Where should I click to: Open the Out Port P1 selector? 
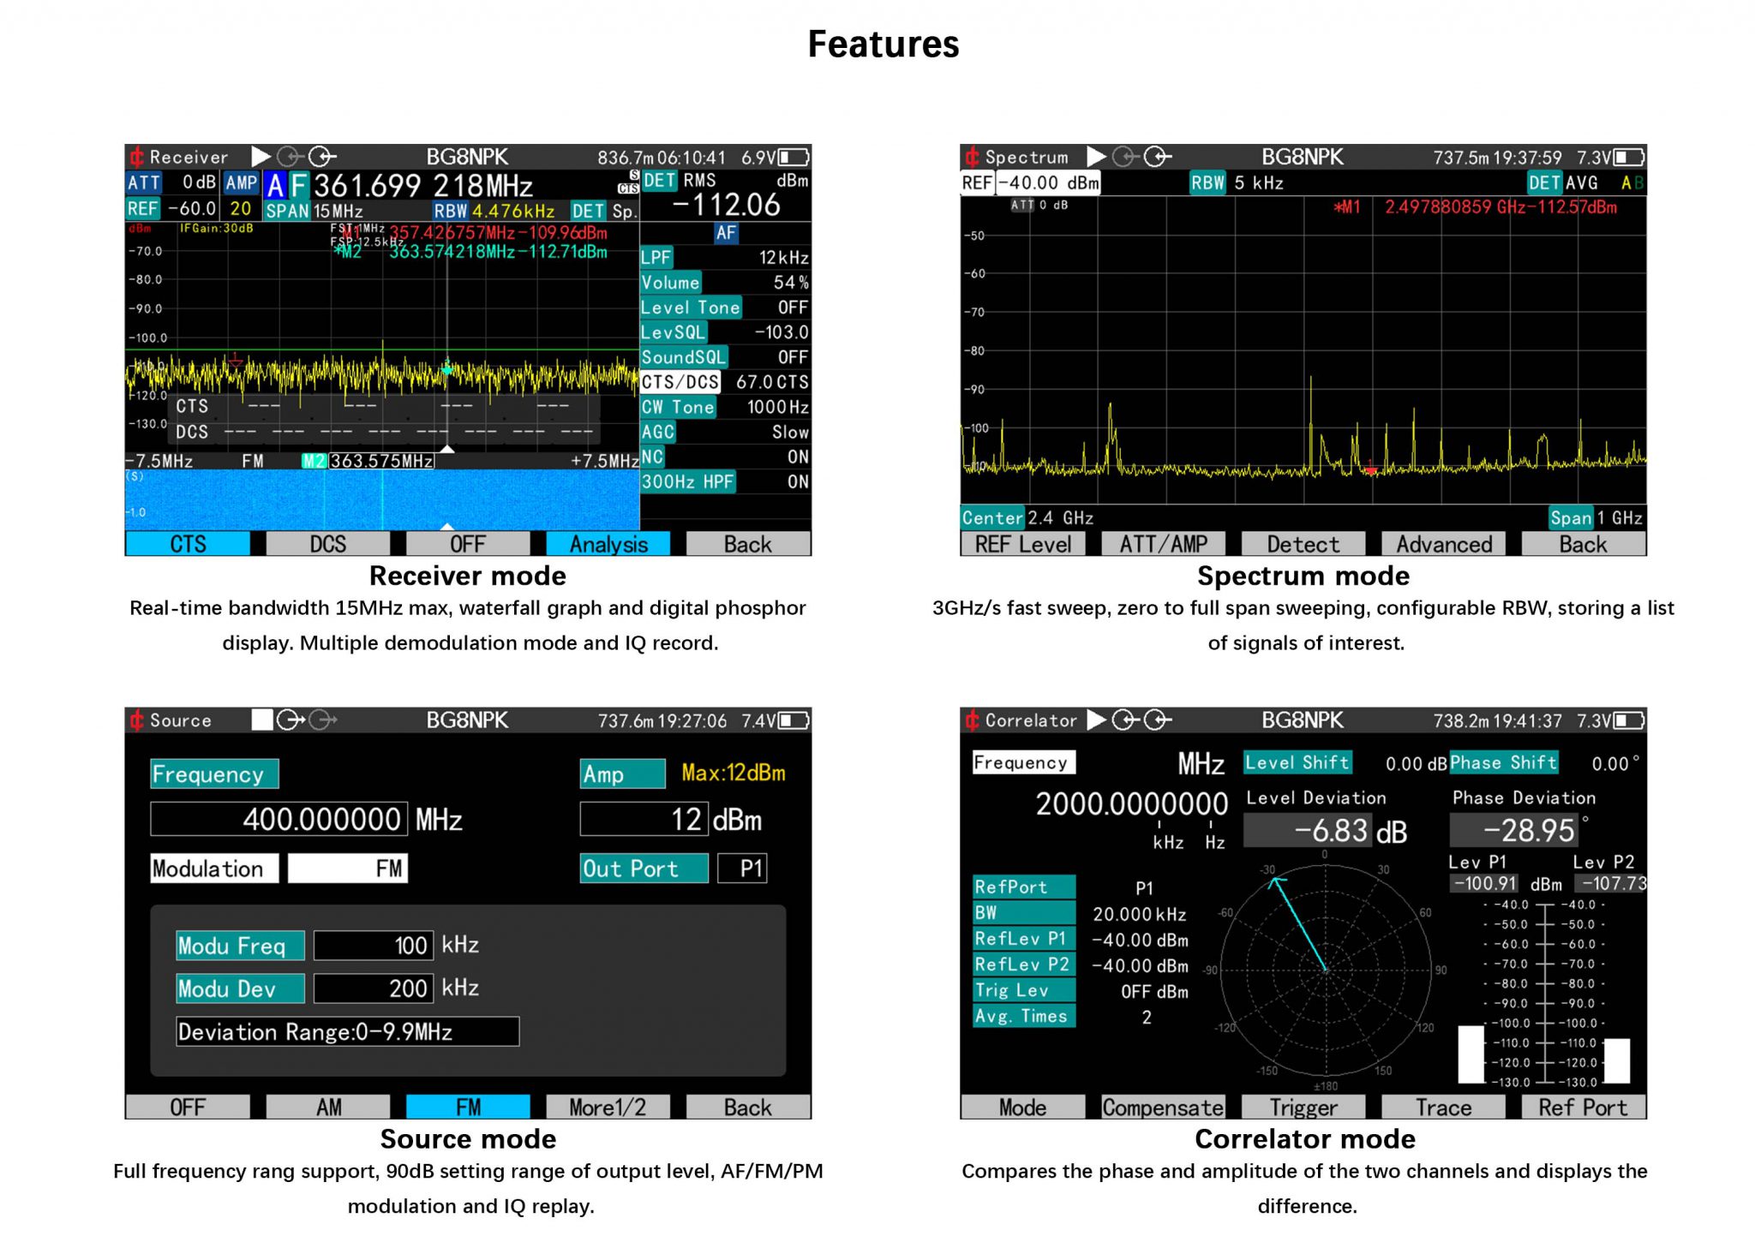click(742, 868)
